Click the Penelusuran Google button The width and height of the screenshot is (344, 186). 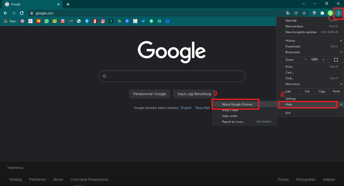pos(149,94)
